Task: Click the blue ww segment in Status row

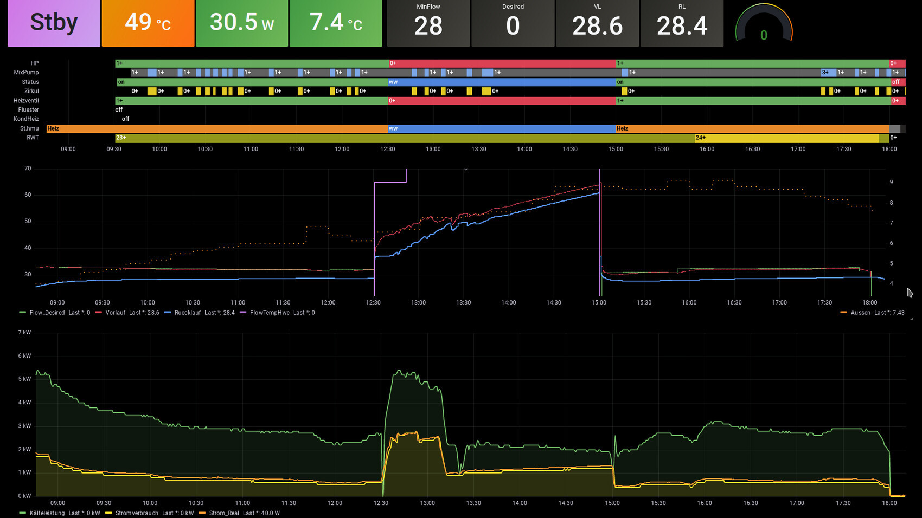Action: tap(502, 82)
